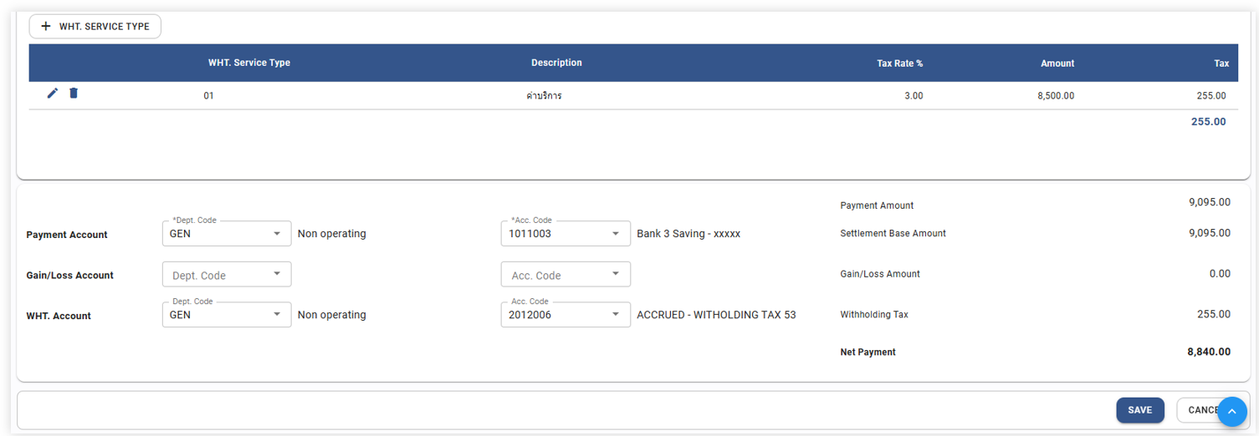Screen dimensions: 1259x436
Task: Click the scroll-to-top arrow button
Action: (x=1231, y=412)
